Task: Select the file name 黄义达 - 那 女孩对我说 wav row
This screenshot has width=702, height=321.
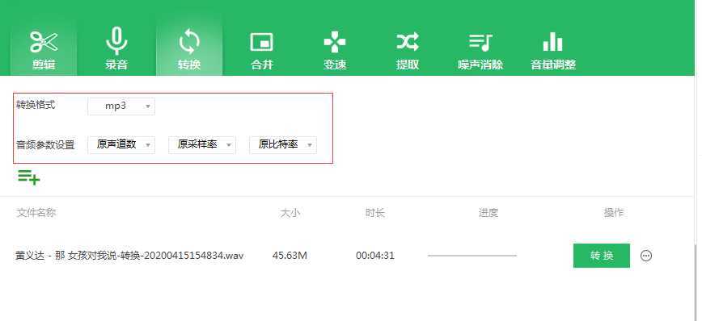Action: (129, 256)
